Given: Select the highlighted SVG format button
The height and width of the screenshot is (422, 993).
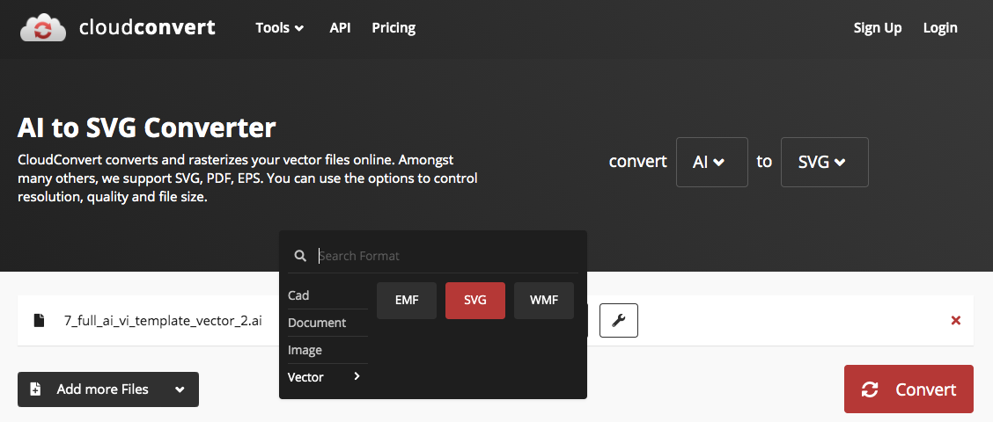Looking at the screenshot, I should 475,301.
